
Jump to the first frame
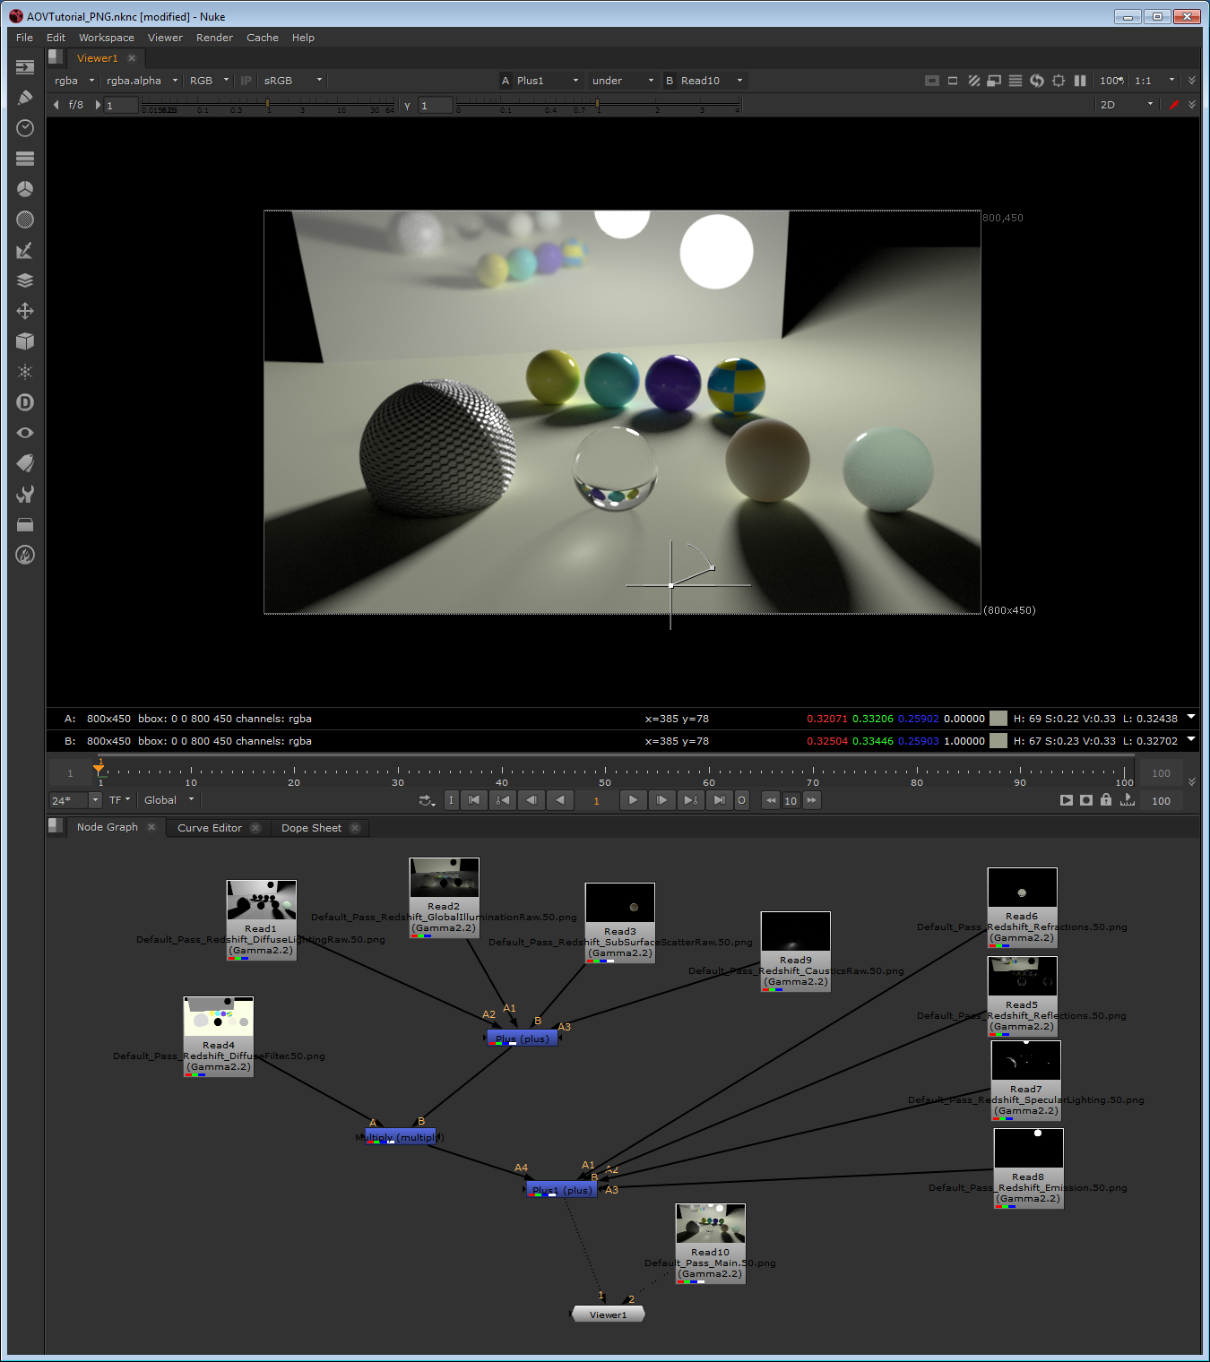click(x=474, y=800)
